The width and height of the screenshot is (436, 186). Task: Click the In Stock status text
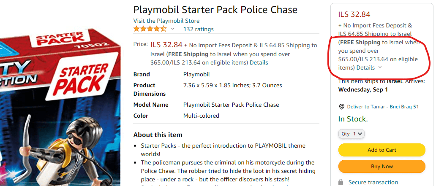point(353,119)
